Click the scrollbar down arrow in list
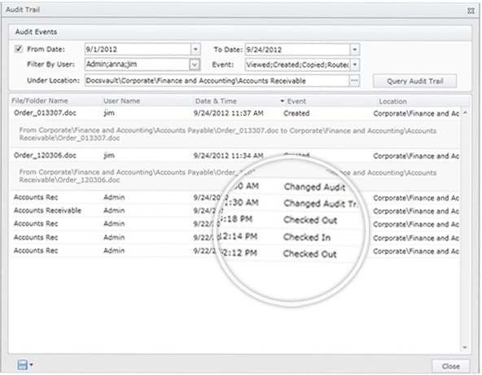Screen dimensions: 482x375 (x=465, y=347)
